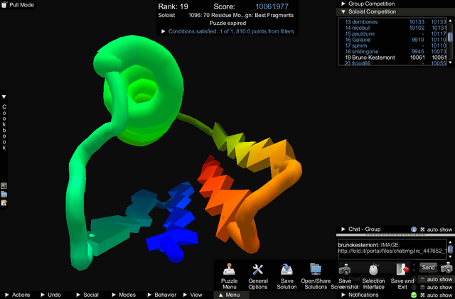Open the Social menu
455x299 pixels.
[87, 295]
